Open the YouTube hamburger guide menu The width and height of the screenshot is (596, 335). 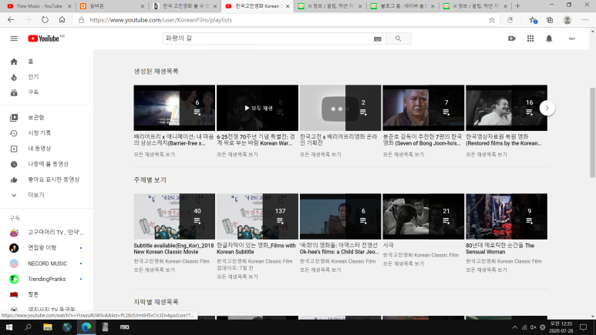click(x=14, y=39)
